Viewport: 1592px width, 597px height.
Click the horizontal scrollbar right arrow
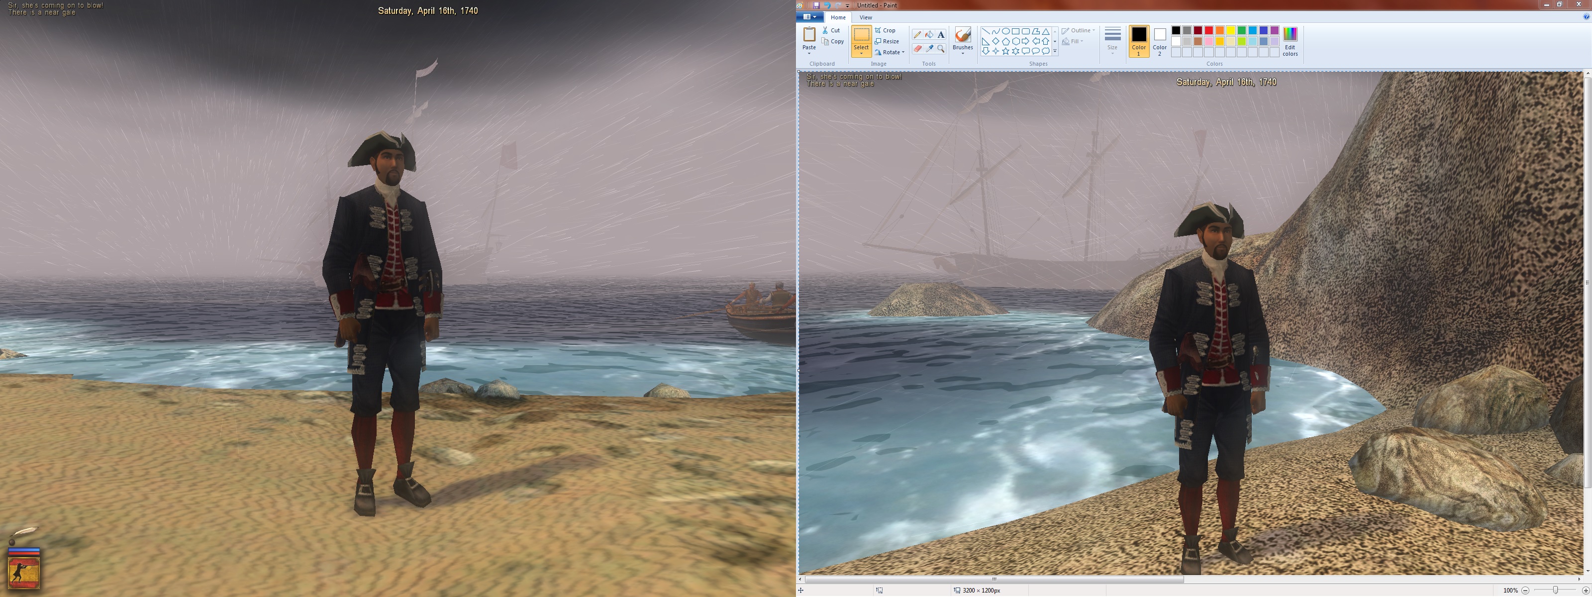point(1579,580)
